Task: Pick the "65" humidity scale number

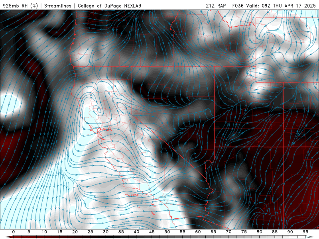Action: pyautogui.click(x=213, y=232)
